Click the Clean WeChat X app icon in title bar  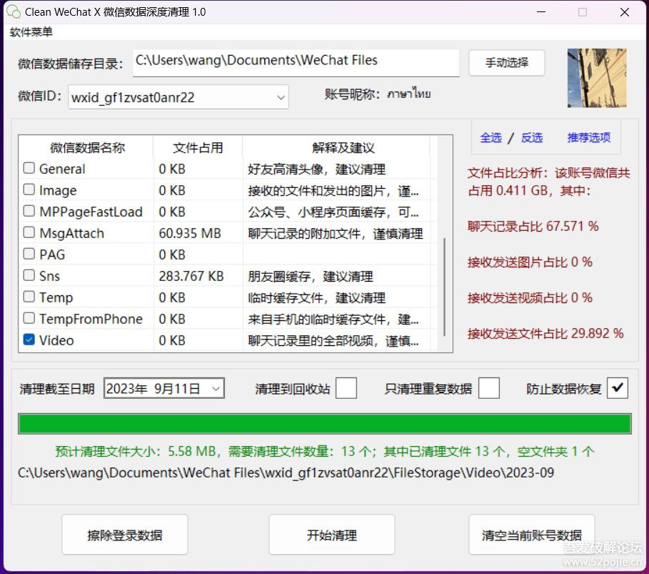[x=14, y=12]
